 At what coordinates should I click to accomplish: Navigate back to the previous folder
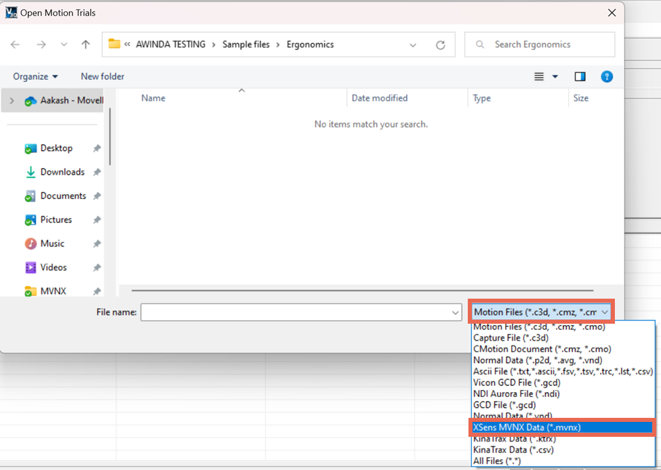point(15,44)
